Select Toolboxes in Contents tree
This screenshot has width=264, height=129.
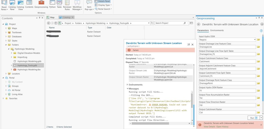[17, 32]
